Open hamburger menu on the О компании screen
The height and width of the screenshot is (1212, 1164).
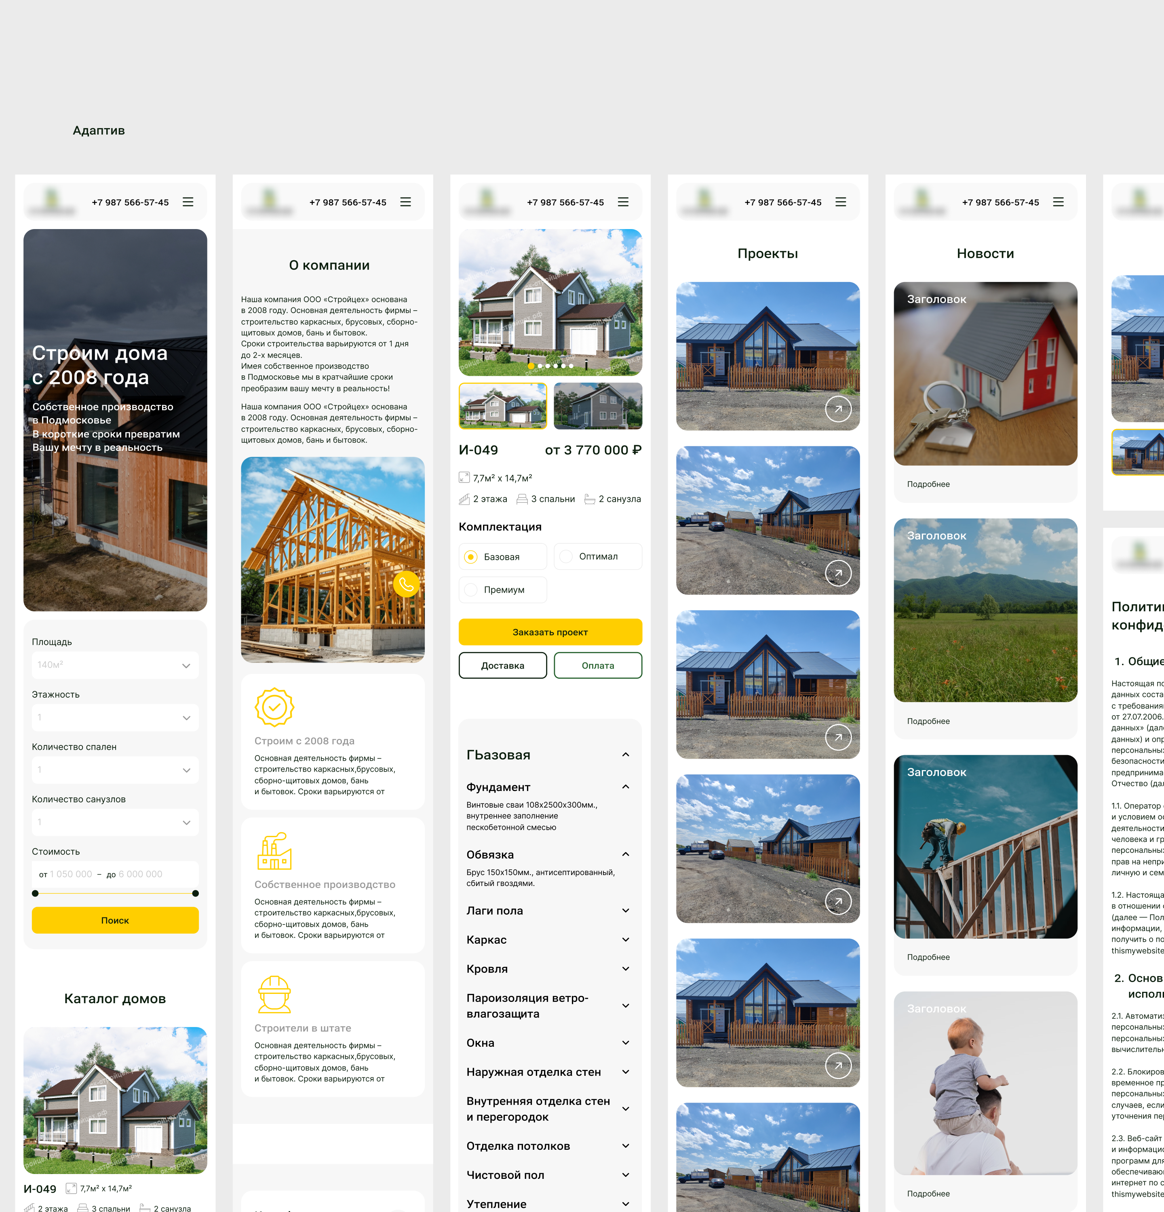coord(406,202)
